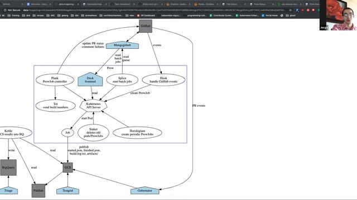Select the Tot vend build numbers node
The image size is (357, 200).
click(x=56, y=106)
